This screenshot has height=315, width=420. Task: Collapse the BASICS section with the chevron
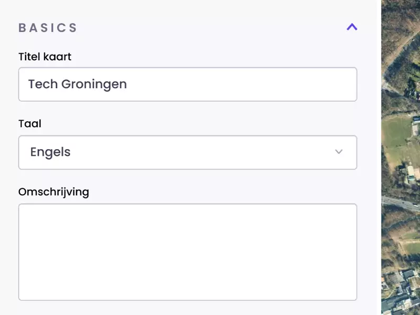[352, 27]
